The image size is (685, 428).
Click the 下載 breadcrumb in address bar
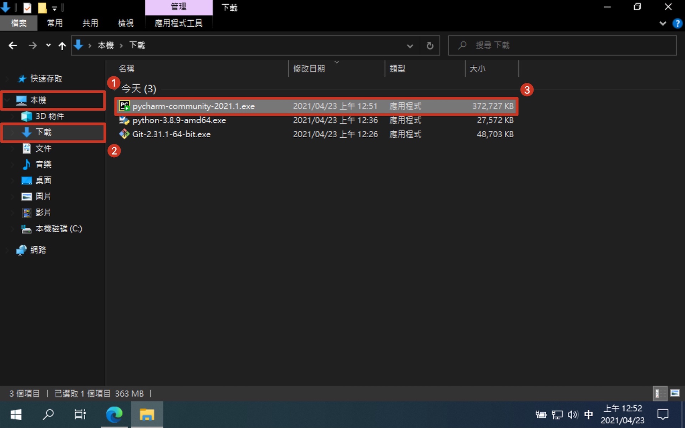pos(137,45)
